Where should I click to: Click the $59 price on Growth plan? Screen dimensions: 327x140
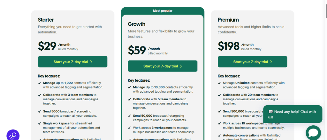pyautogui.click(x=137, y=51)
